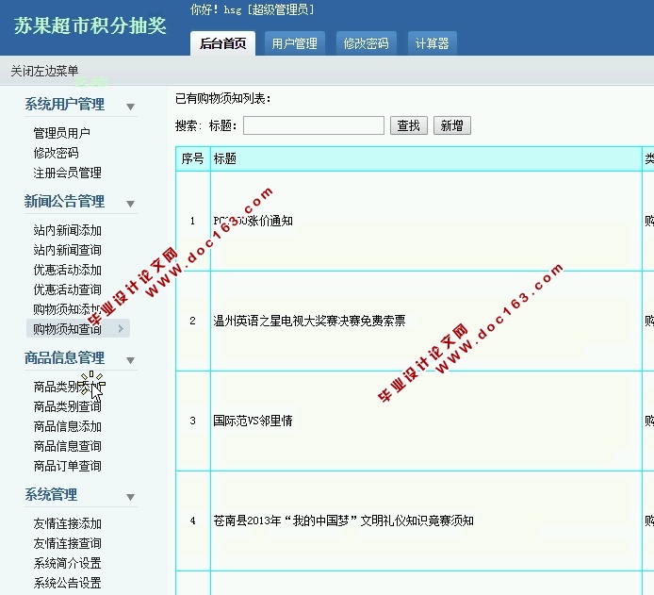Click the 已有购物须知列表 heading
Image resolution: width=654 pixels, height=595 pixels.
pyautogui.click(x=222, y=99)
